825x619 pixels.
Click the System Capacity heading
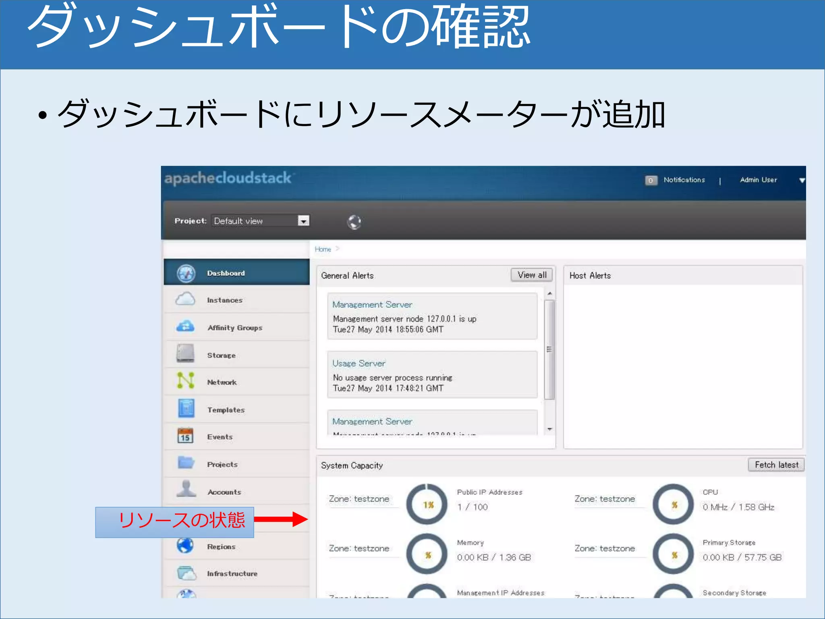coord(352,465)
